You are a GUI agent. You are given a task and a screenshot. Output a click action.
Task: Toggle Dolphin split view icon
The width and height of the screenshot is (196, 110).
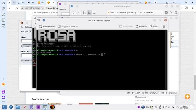click(166, 13)
